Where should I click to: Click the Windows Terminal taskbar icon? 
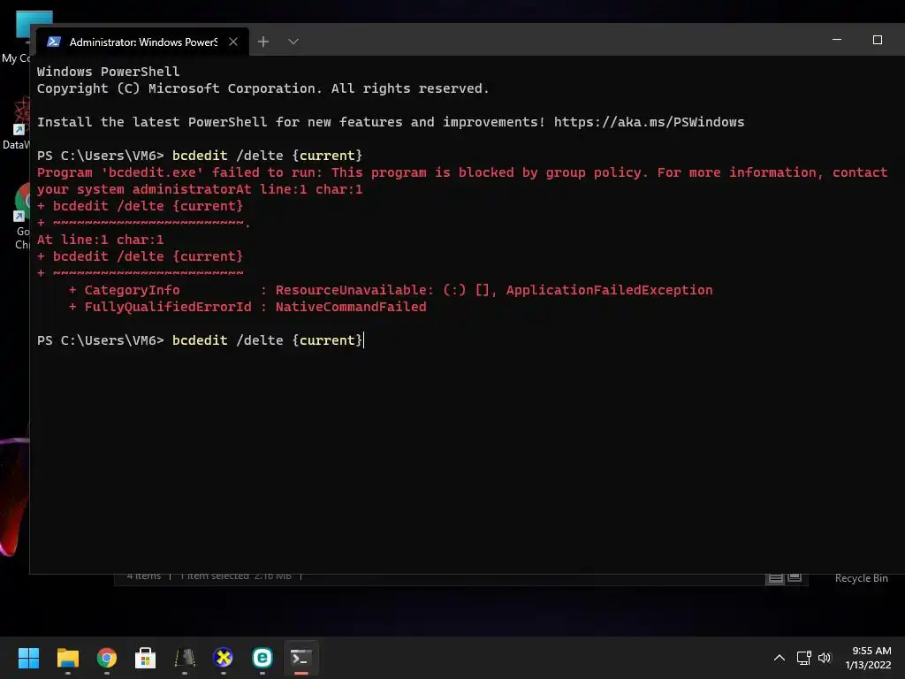[301, 658]
